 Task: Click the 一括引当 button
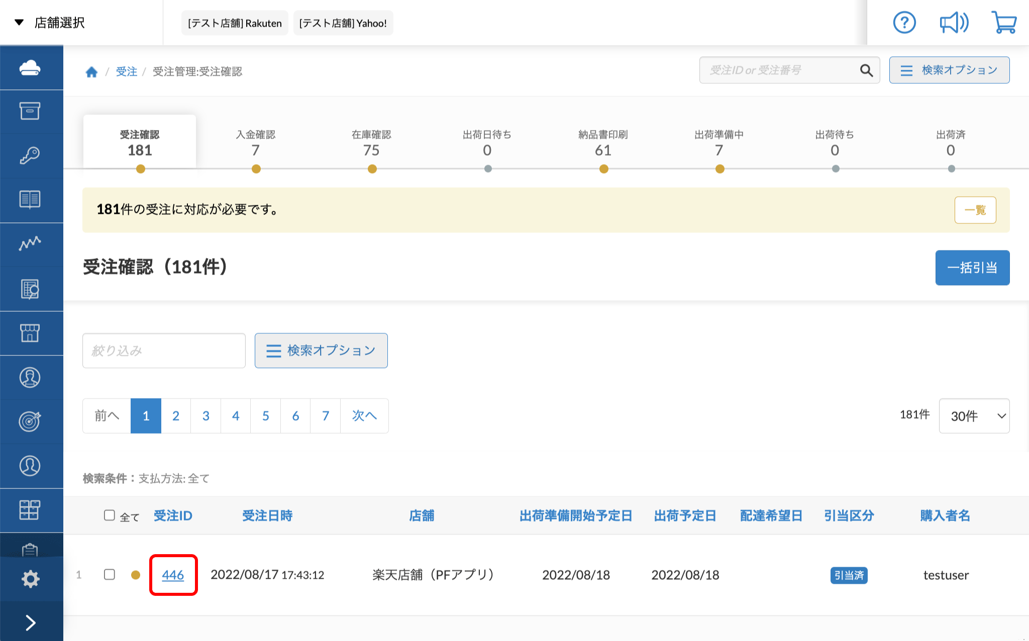[972, 268]
